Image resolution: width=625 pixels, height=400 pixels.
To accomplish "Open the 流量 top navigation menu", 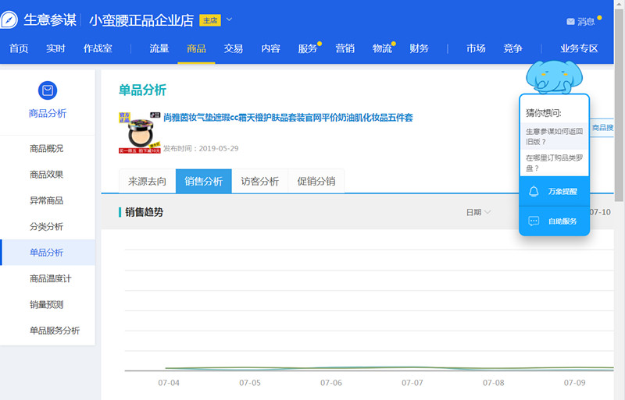I will click(x=159, y=48).
